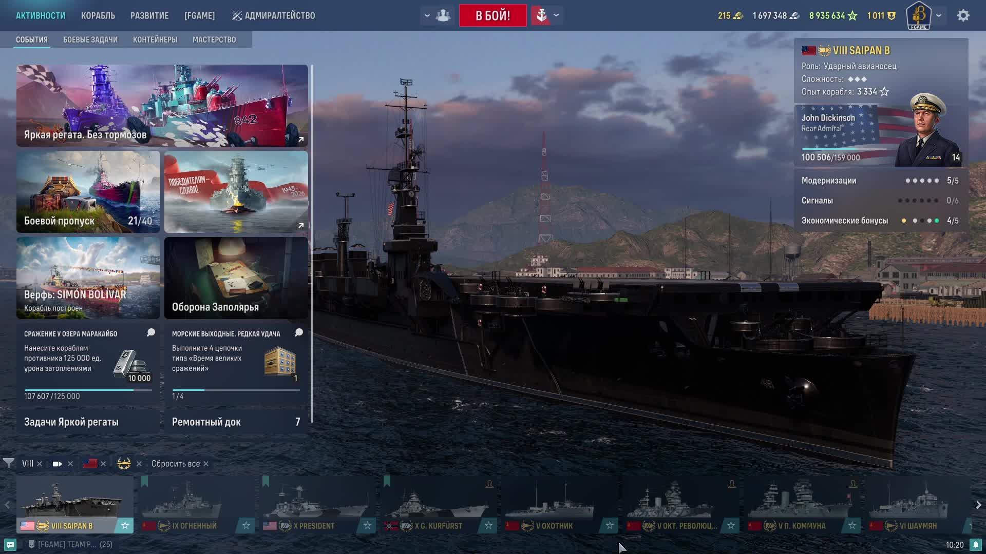Image resolution: width=986 pixels, height=554 pixels.
Task: Open the Верфь: Simón Bolívar card
Action: pyautogui.click(x=88, y=278)
